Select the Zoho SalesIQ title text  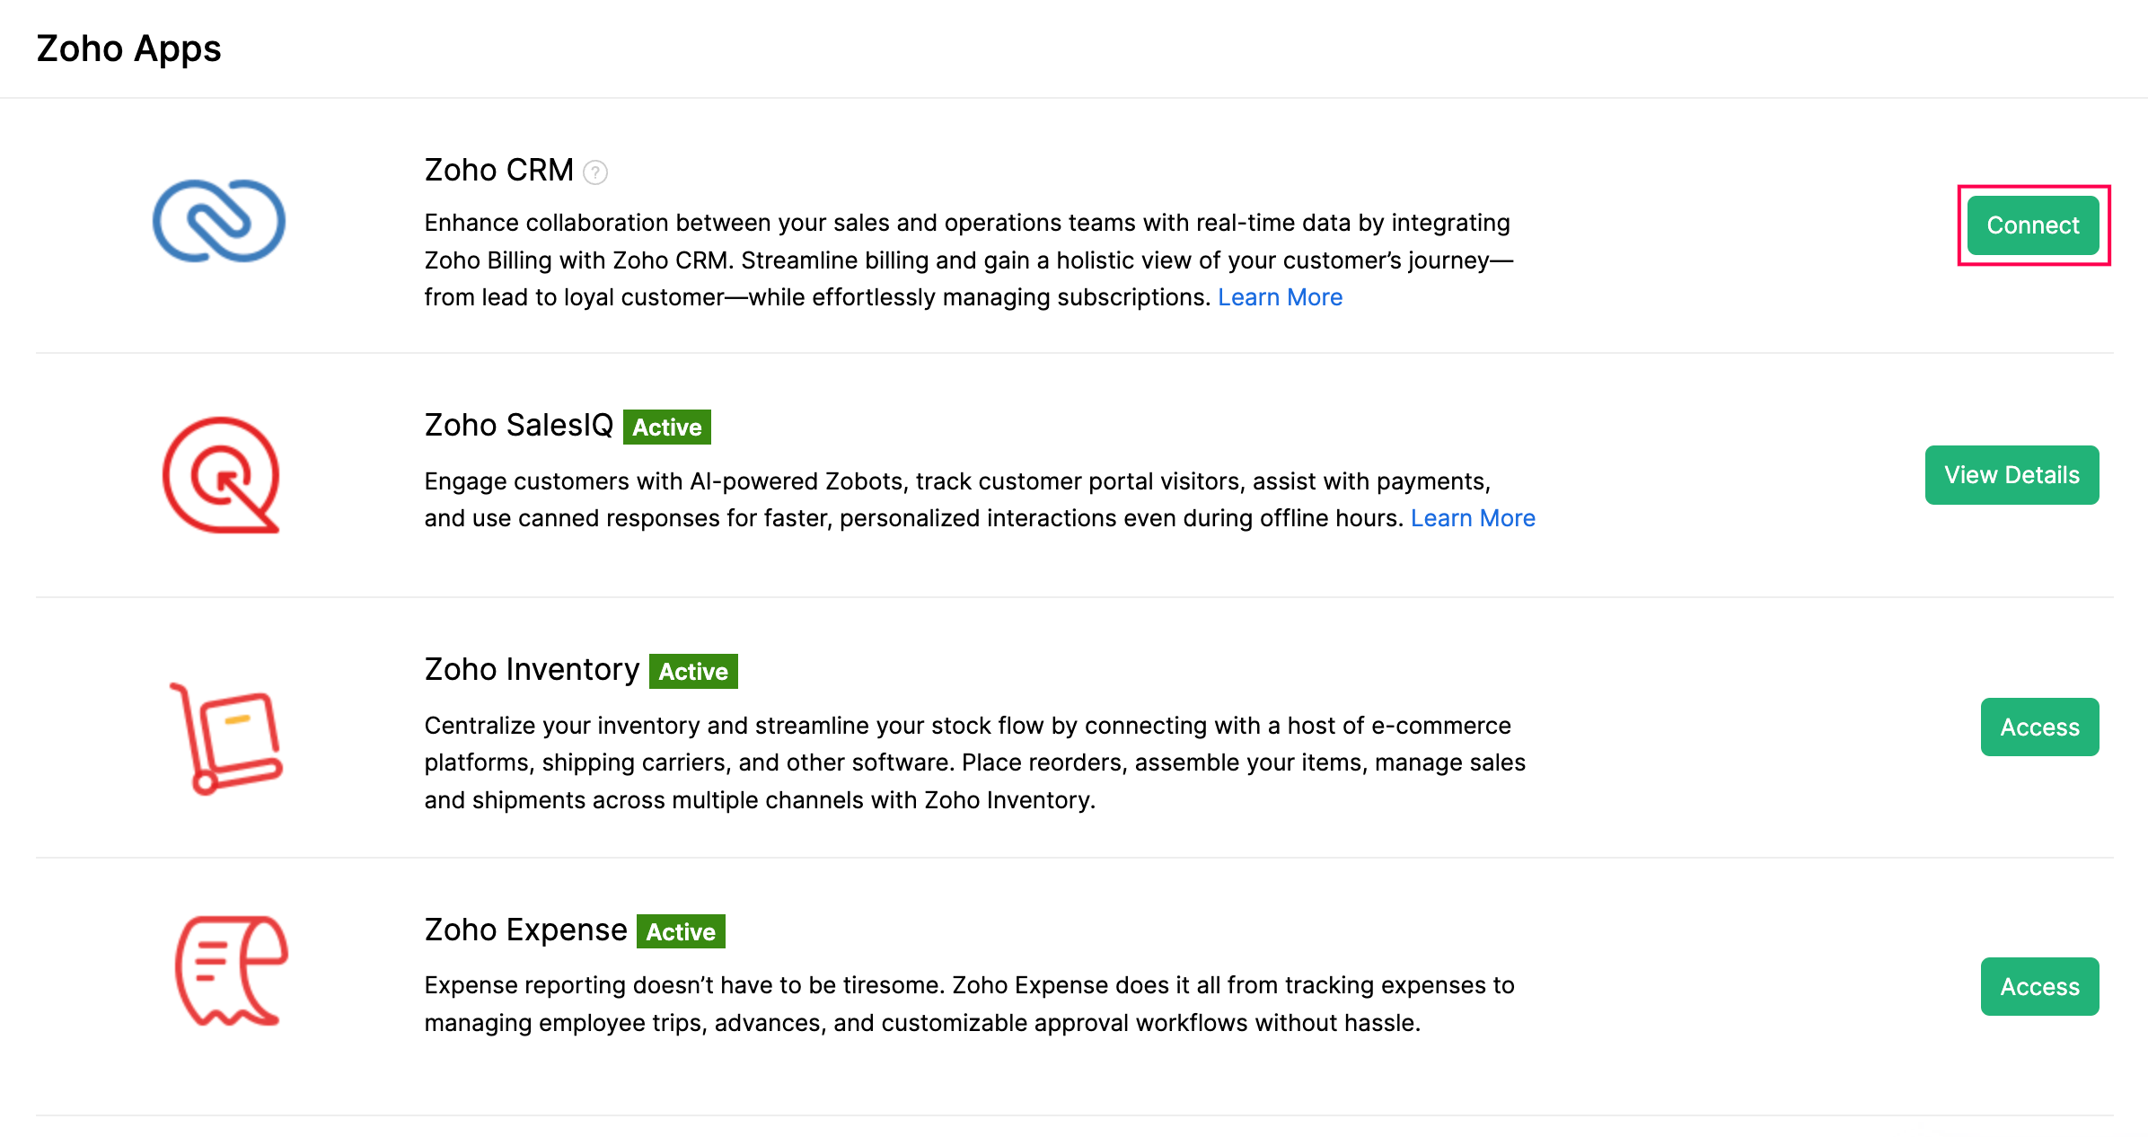520,425
